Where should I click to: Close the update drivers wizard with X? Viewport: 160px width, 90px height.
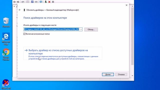(126, 5)
